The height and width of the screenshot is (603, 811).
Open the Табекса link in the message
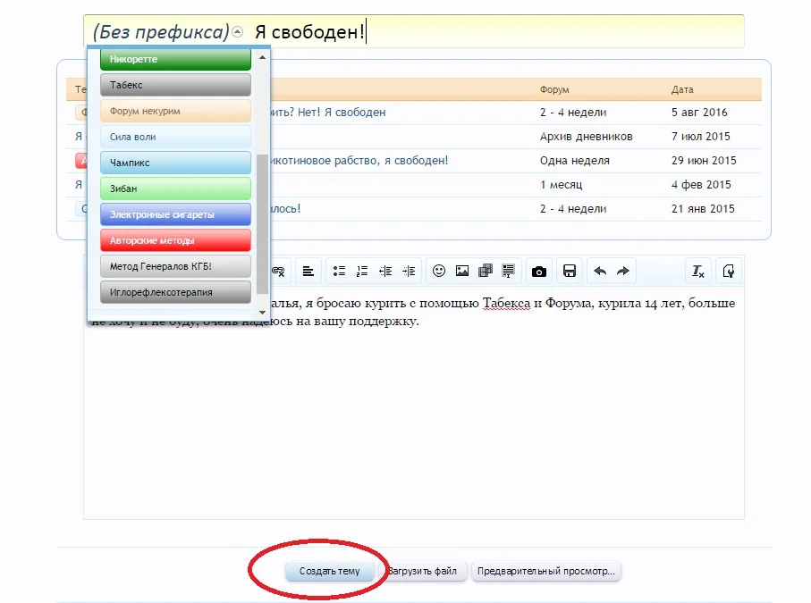(507, 304)
